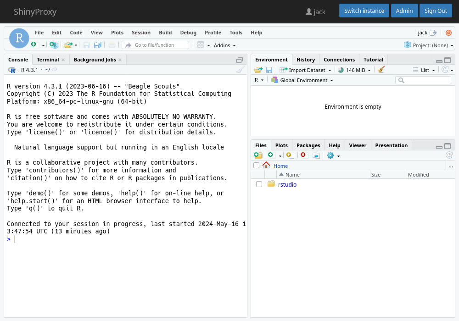The image size is (459, 321).
Task: Switch to the Packages tab
Action: tap(308, 145)
